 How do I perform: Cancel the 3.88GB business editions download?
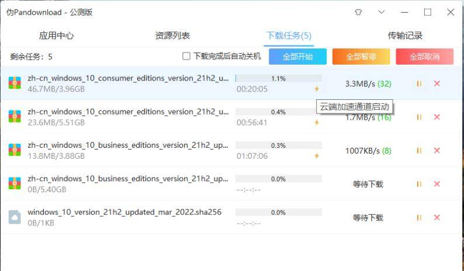tap(437, 151)
